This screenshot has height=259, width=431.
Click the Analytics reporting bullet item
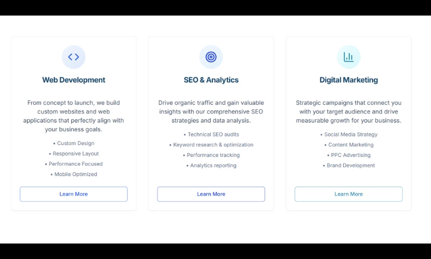[213, 166]
